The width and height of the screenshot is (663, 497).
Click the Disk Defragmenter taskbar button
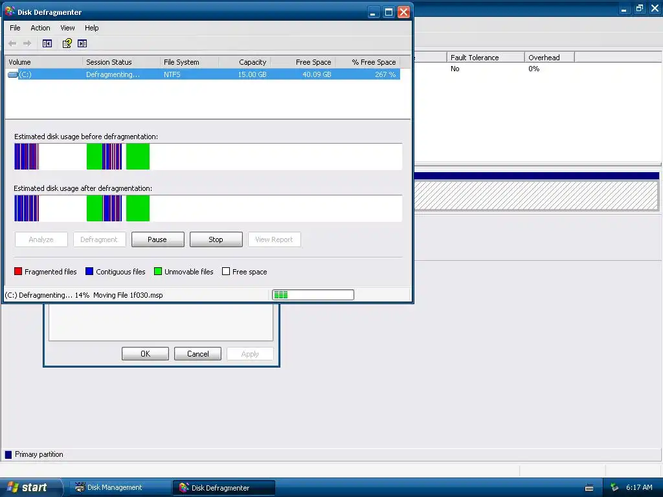223,488
